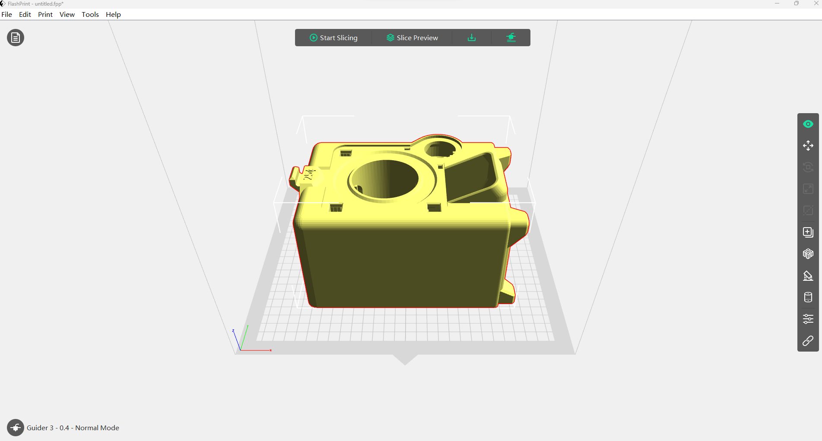This screenshot has height=441, width=822.
Task: Select the Rotate tool
Action: click(808, 167)
